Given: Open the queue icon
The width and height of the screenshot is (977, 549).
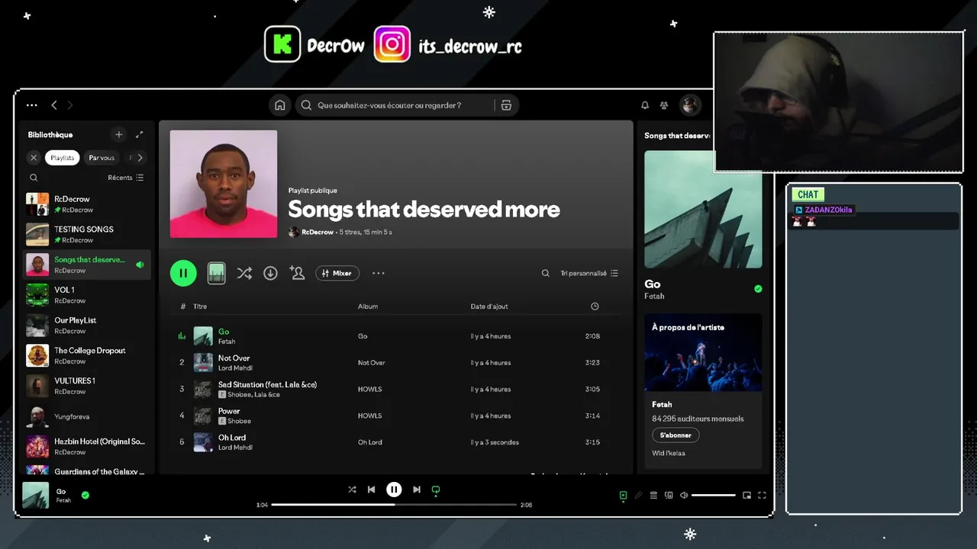Looking at the screenshot, I should 653,496.
